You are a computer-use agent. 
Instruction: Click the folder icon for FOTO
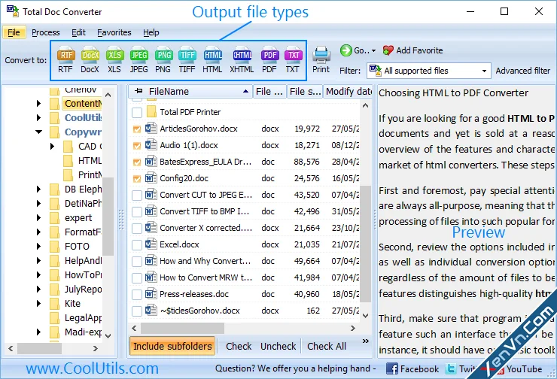click(x=54, y=247)
